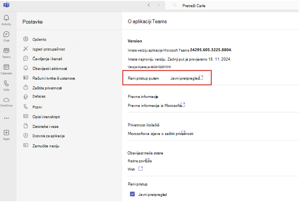Viewport: 299px width, 203px height.
Task: Click shield icon beside Dozvole za aplikacije
Action: [26, 136]
